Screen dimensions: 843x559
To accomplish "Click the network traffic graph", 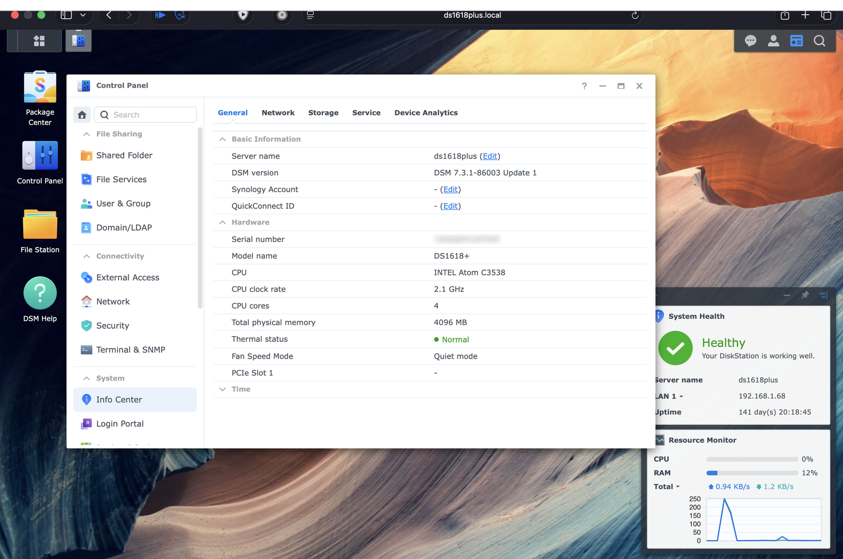I will pos(764,519).
